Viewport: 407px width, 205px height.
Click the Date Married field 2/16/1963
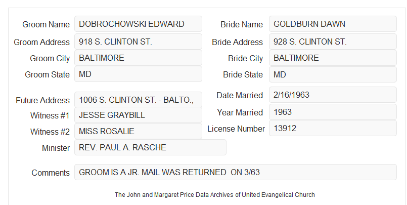pos(333,95)
